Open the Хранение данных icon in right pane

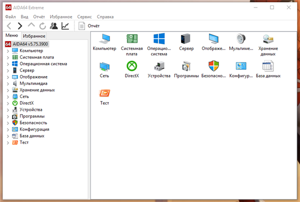click(x=268, y=39)
